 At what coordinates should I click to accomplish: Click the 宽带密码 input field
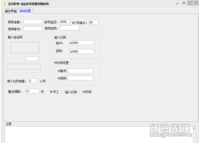(70, 28)
